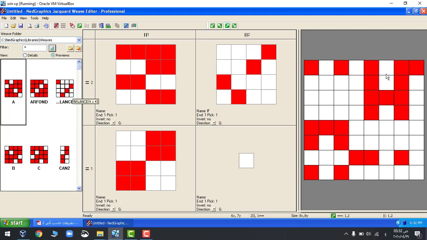Click the multicolor links toolbar icon
The image size is (427, 240).
(133, 26)
